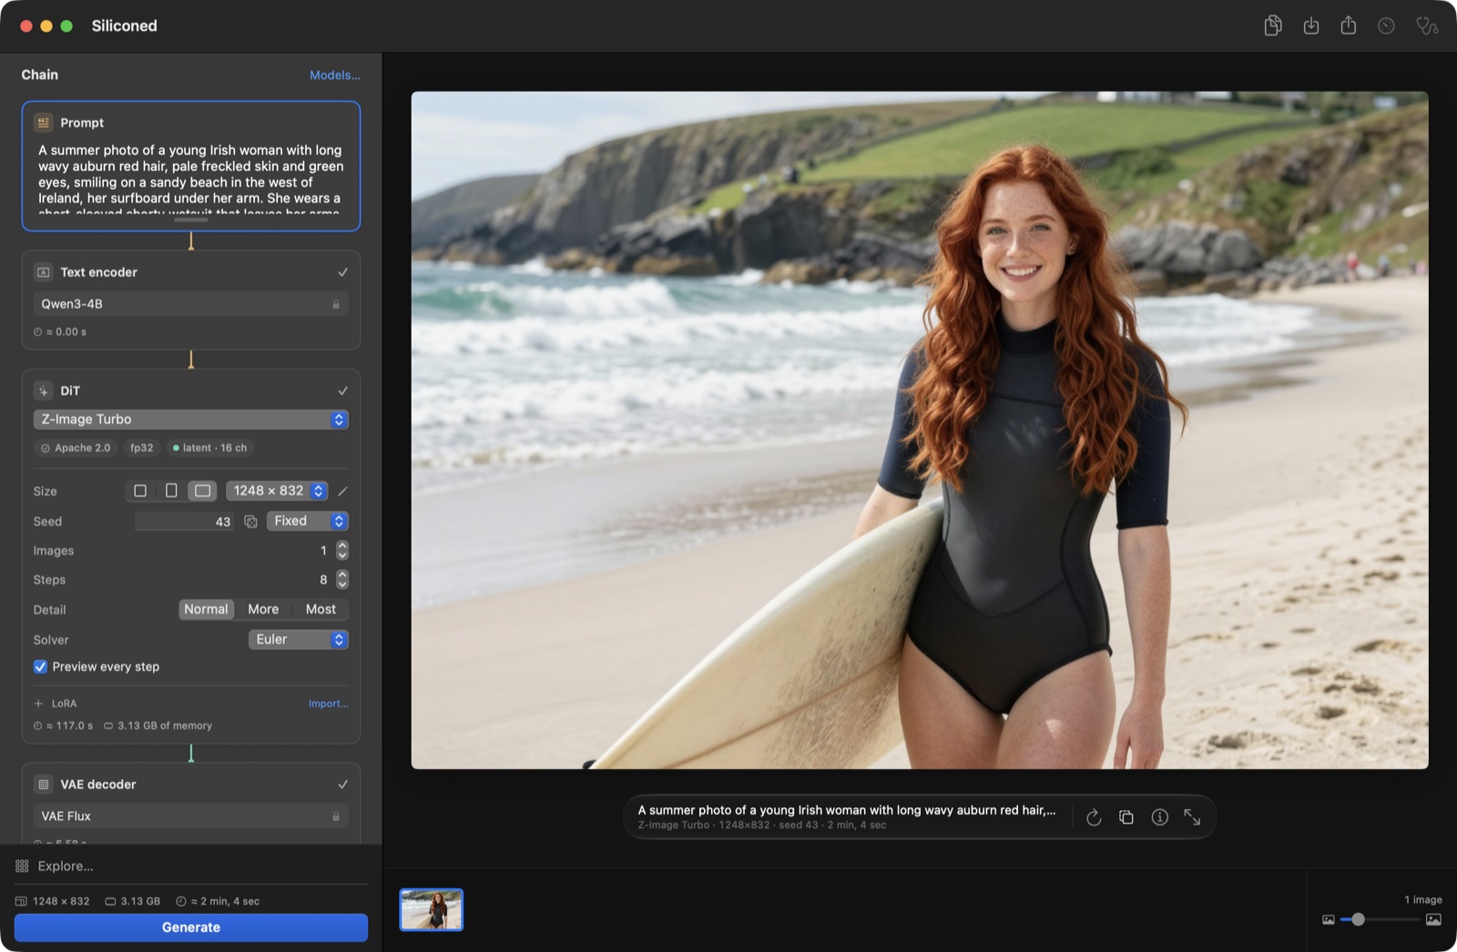
Task: Open the Euler solver dropdown
Action: pyautogui.click(x=299, y=639)
